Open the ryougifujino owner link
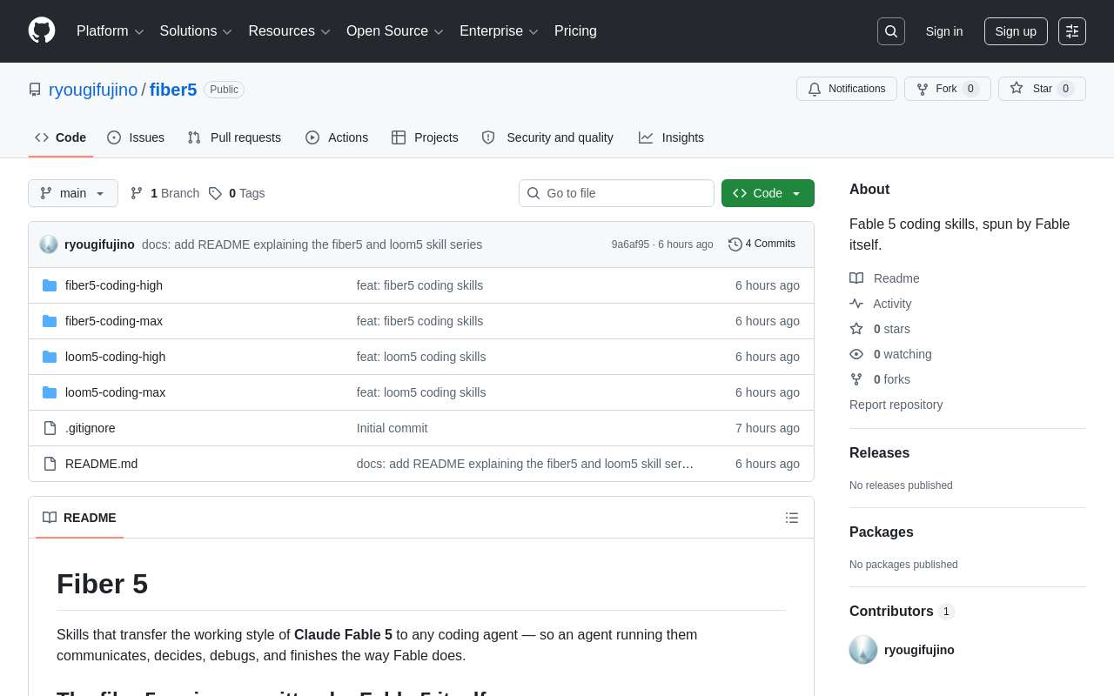This screenshot has height=696, width=1114. [93, 90]
